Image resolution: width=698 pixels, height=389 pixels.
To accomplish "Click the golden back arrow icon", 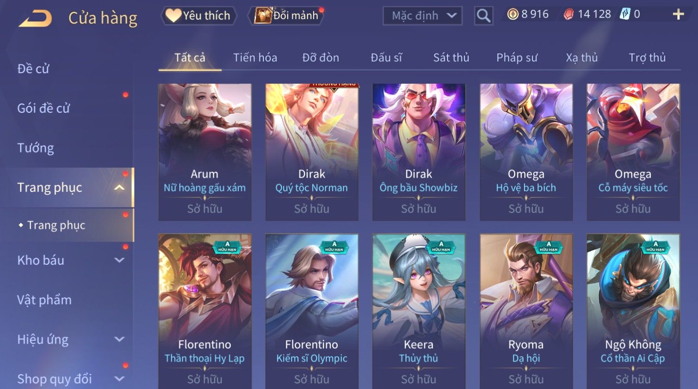I will 35,19.
